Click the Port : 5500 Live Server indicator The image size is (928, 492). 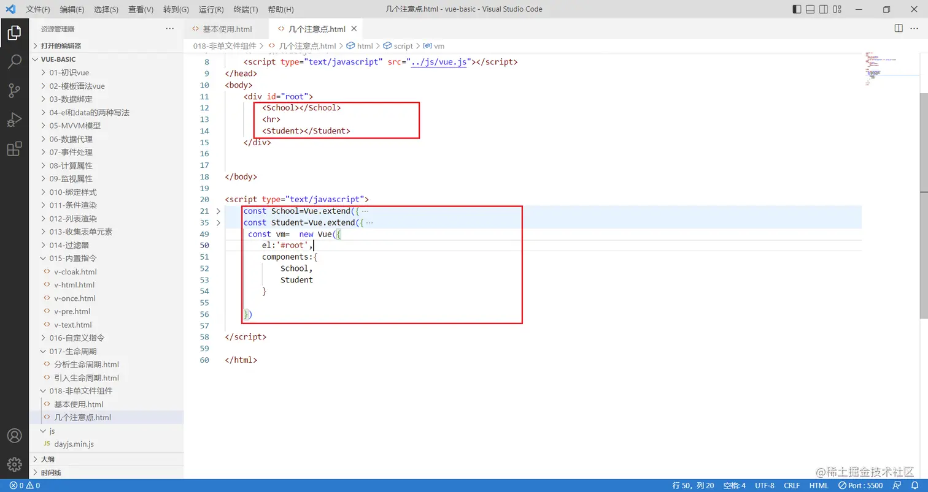pyautogui.click(x=861, y=485)
